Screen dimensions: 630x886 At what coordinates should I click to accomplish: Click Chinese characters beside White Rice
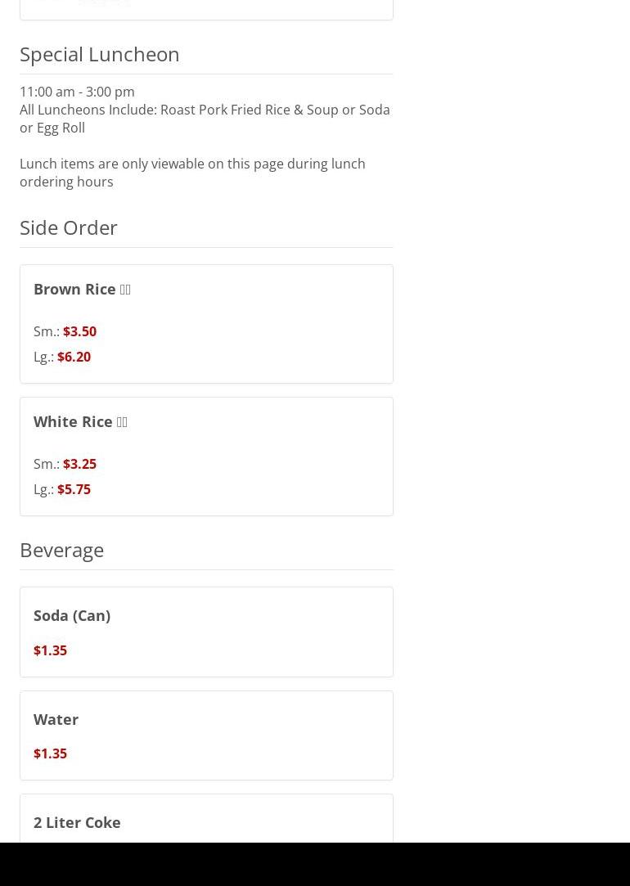click(x=122, y=422)
